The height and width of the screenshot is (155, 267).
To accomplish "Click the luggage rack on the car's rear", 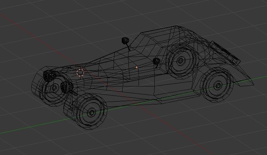I will 226,53.
